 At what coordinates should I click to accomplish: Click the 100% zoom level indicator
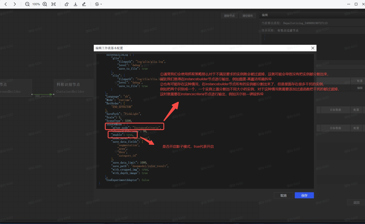click(x=36, y=4)
